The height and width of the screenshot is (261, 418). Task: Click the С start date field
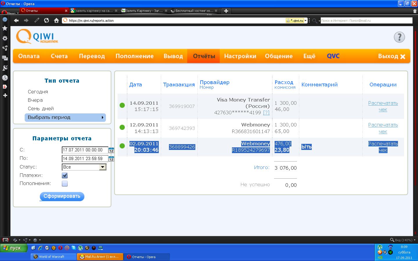click(x=85, y=150)
